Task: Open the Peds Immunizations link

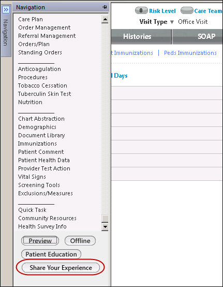Action: click(x=190, y=53)
